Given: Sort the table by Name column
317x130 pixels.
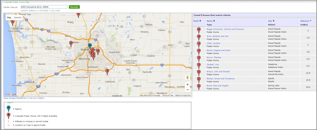Looking at the screenshot, I should click(211, 21).
